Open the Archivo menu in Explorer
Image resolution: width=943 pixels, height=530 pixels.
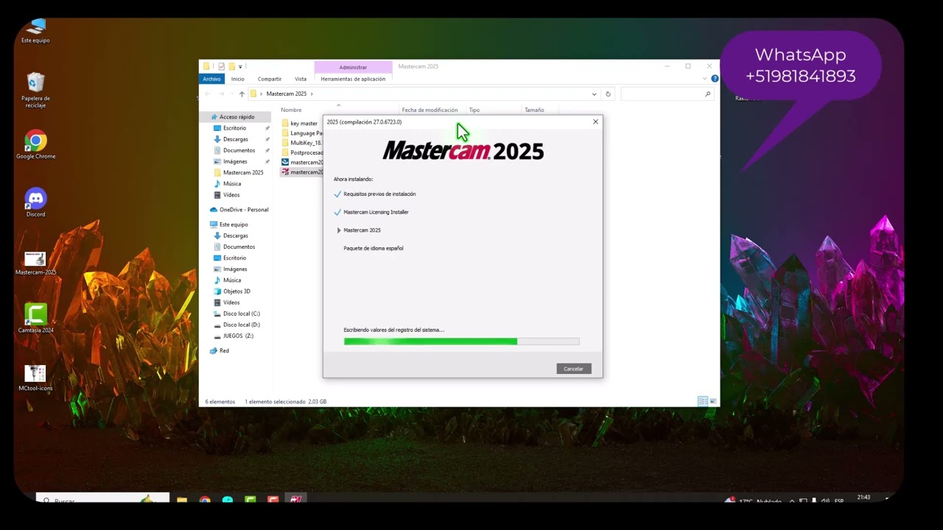211,79
